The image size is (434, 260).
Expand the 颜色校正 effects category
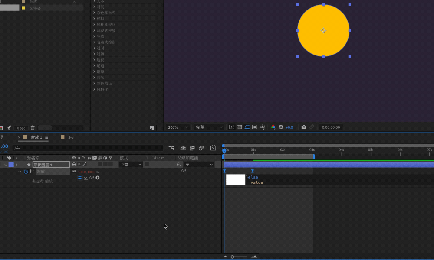tap(104, 84)
